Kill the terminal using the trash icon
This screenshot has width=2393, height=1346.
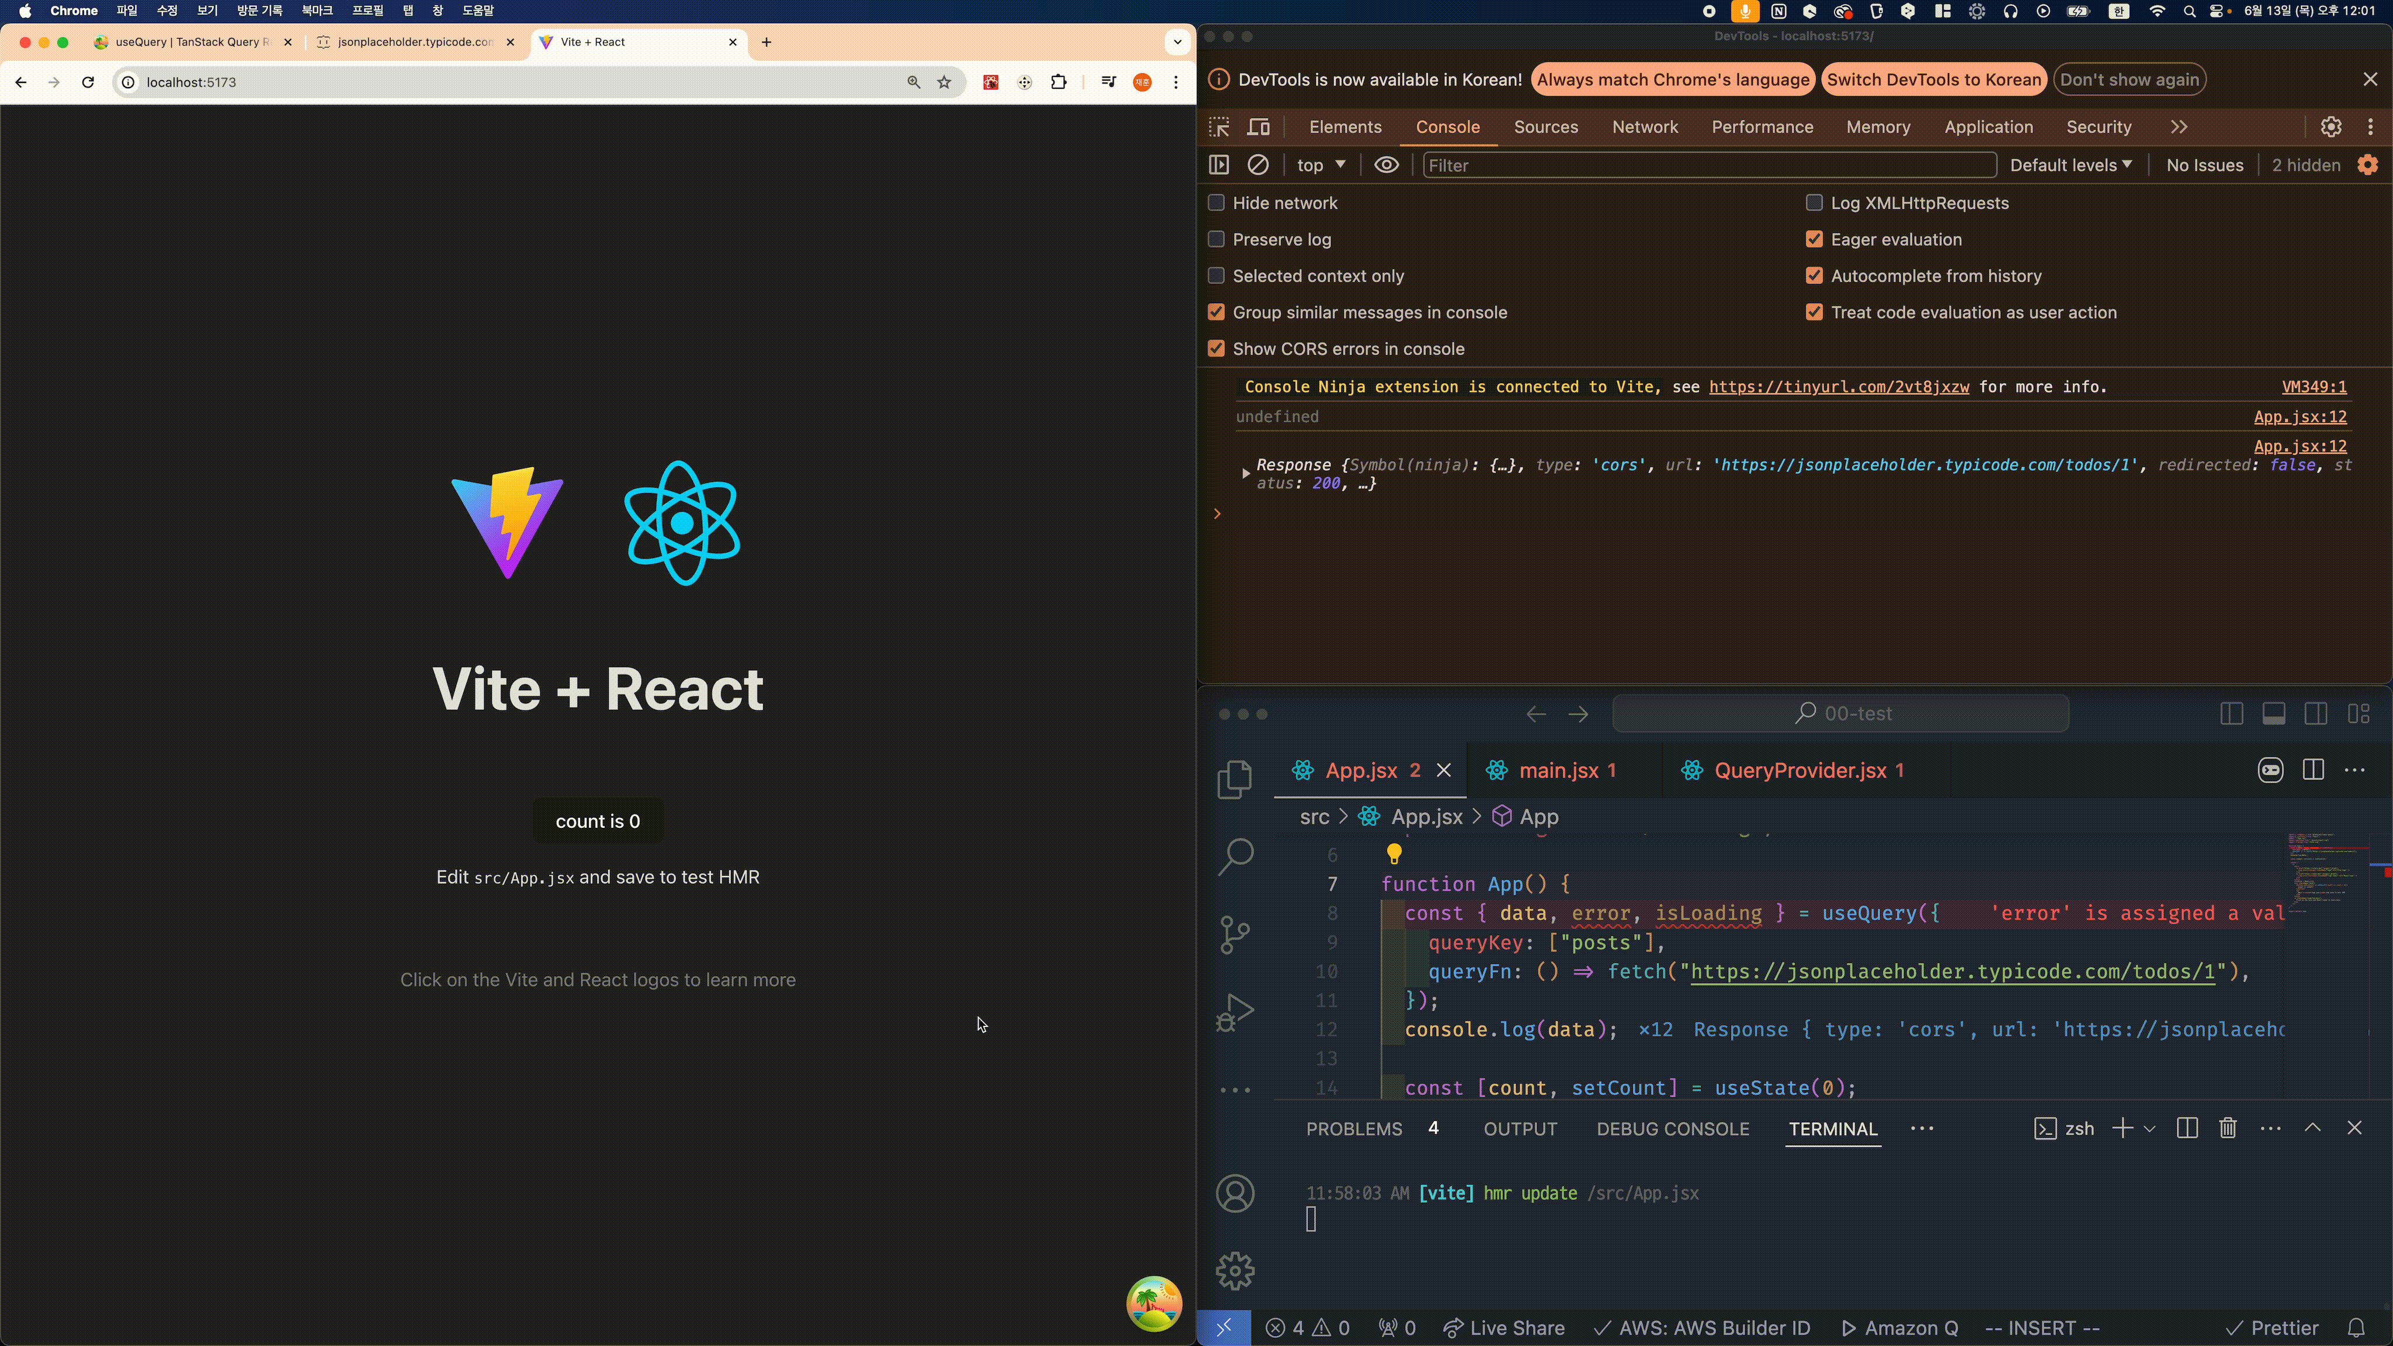point(2228,1128)
